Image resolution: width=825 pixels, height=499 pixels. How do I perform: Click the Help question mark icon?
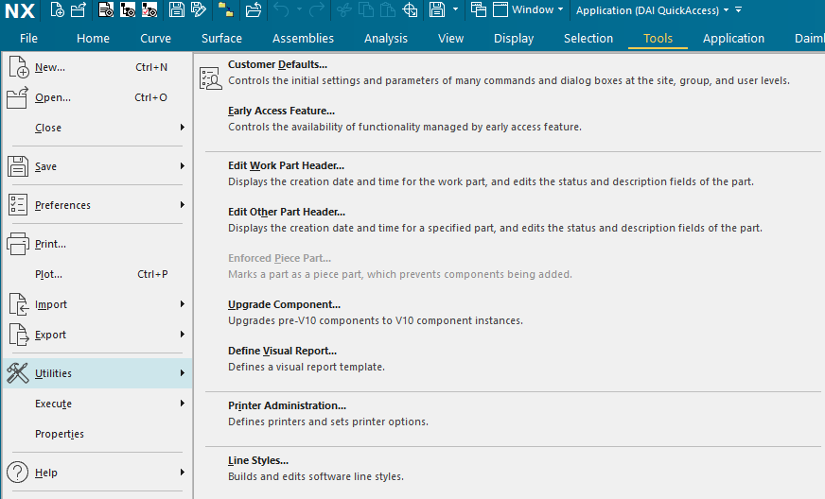click(x=18, y=473)
